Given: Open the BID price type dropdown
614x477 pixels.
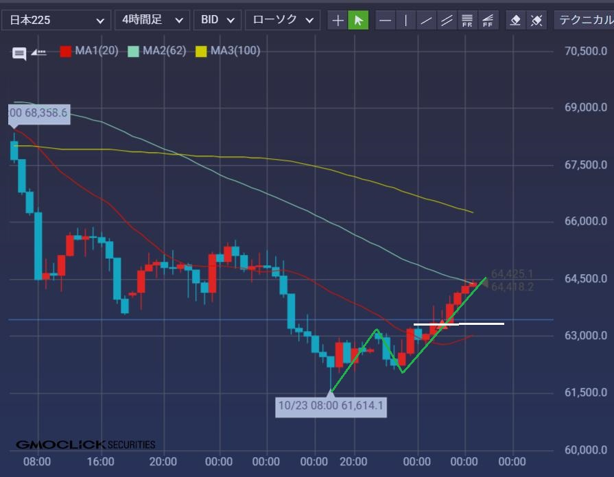Looking at the screenshot, I should (217, 20).
